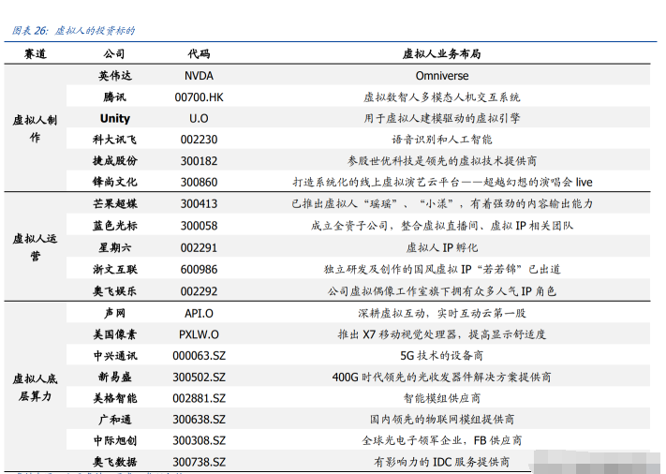Select stock code '002230'
Screen dimensions: 666x474
pos(199,140)
